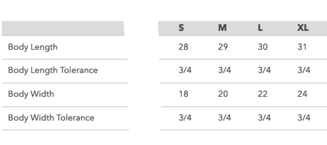Select Body Width value 22 for size L
327x145 pixels.
(263, 94)
